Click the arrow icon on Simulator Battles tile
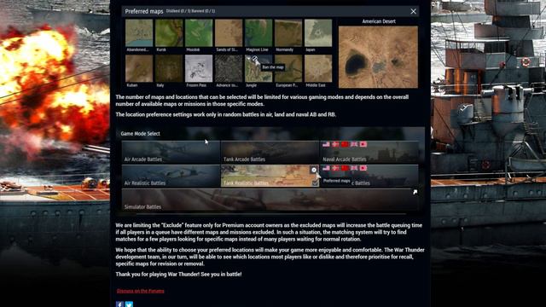The width and height of the screenshot is (546, 307). pyautogui.click(x=415, y=192)
